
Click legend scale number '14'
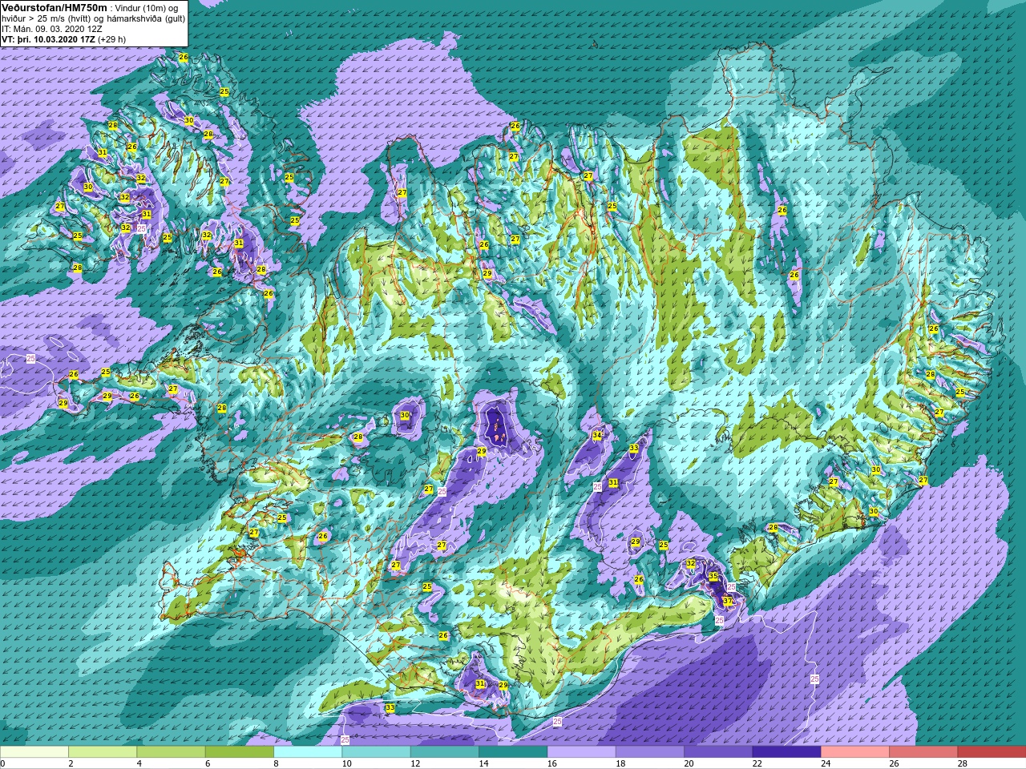483,763
